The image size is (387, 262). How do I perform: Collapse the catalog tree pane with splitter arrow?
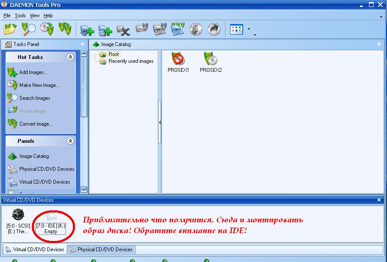pyautogui.click(x=160, y=122)
